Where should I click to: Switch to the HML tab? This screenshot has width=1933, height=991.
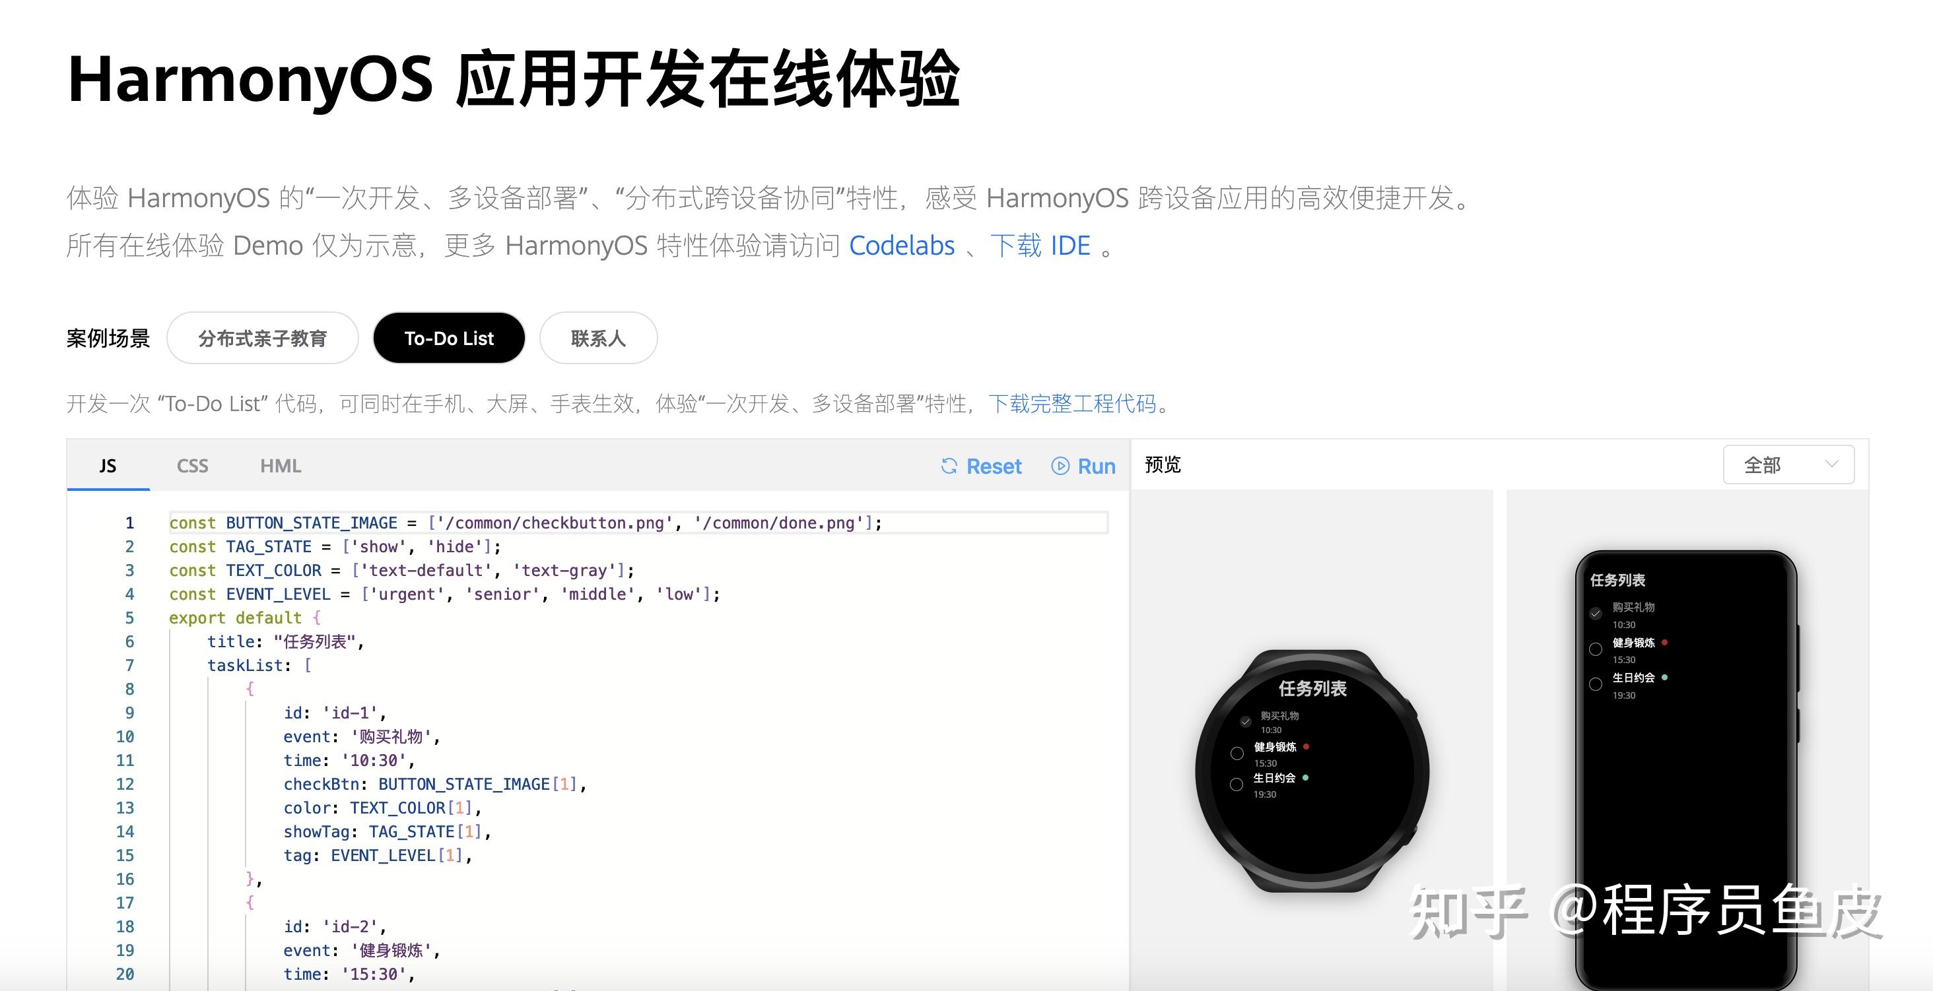click(x=281, y=466)
